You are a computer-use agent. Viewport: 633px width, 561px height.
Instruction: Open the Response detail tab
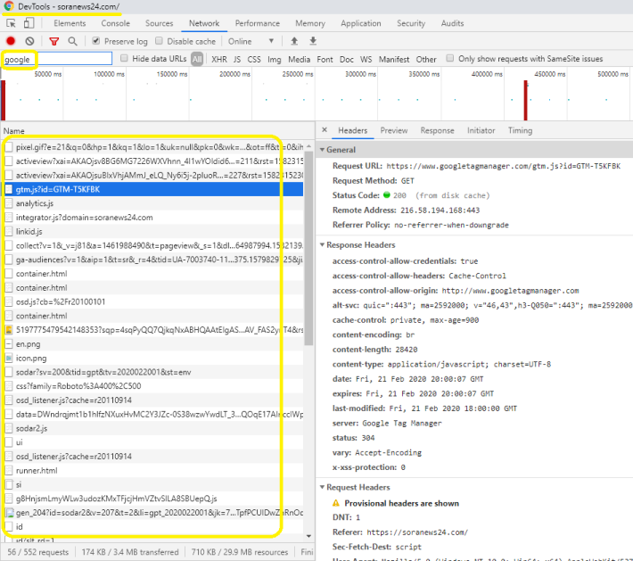[437, 130]
